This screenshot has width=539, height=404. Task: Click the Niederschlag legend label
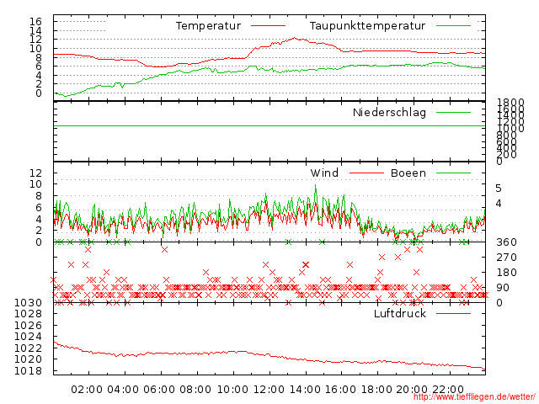click(389, 112)
